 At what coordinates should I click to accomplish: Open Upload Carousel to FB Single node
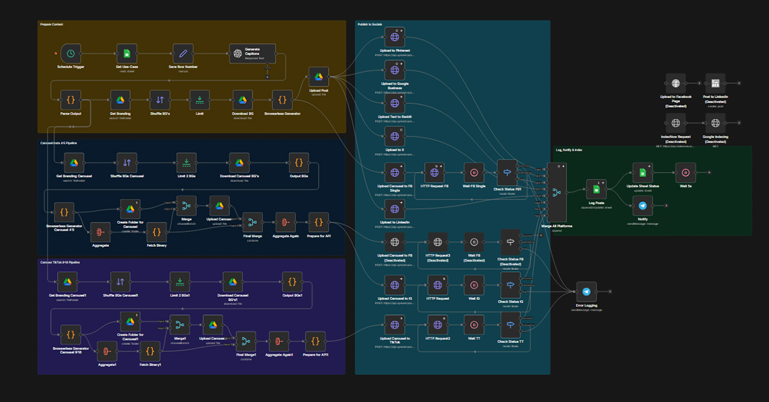(395, 172)
